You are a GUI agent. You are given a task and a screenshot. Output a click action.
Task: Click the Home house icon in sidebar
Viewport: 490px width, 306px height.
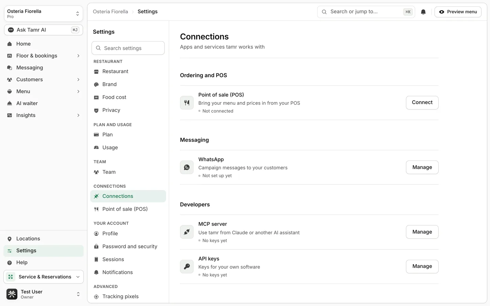click(x=10, y=44)
